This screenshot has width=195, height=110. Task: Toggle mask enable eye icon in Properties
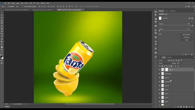[x=189, y=54]
